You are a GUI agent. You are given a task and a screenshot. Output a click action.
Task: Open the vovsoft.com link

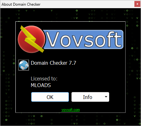tap(70, 110)
